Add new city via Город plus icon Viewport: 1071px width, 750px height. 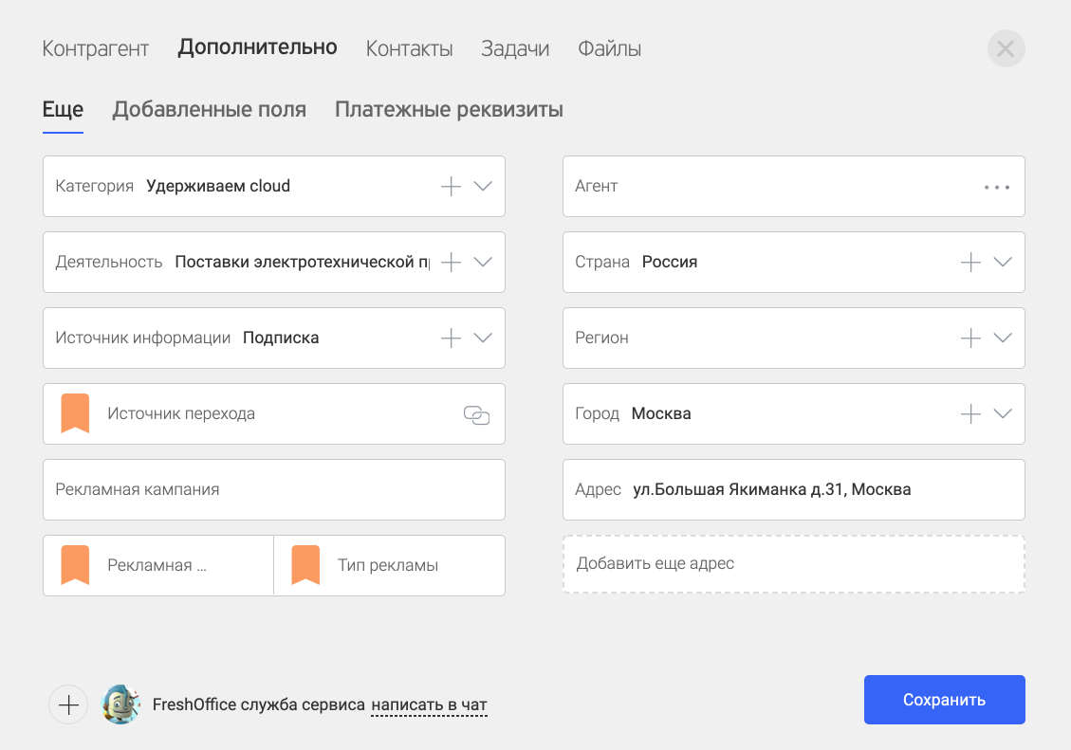(970, 413)
